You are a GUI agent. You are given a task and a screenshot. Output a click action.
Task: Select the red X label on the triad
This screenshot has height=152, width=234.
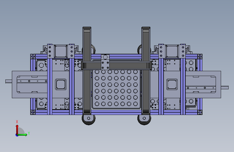(x=17, y=122)
